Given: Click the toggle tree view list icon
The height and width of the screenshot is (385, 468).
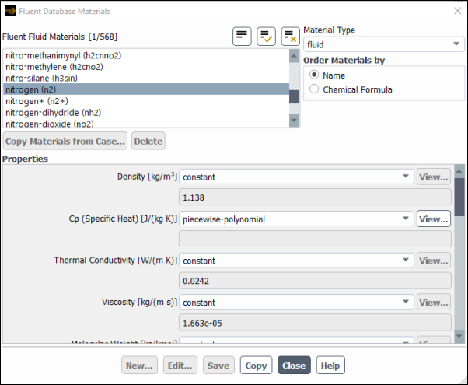Looking at the screenshot, I should (242, 37).
